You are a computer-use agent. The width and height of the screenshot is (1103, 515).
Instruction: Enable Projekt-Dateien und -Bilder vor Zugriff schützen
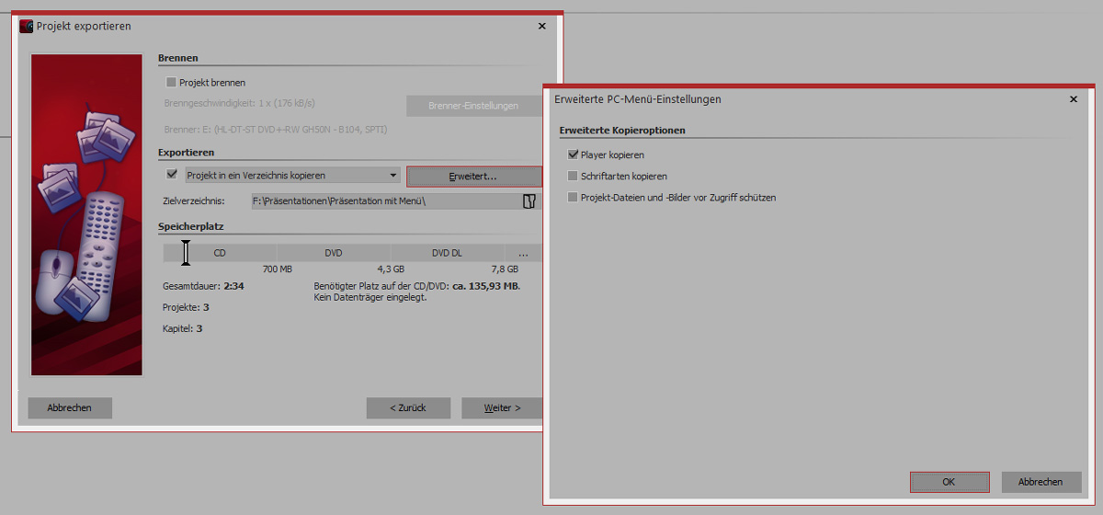click(573, 198)
